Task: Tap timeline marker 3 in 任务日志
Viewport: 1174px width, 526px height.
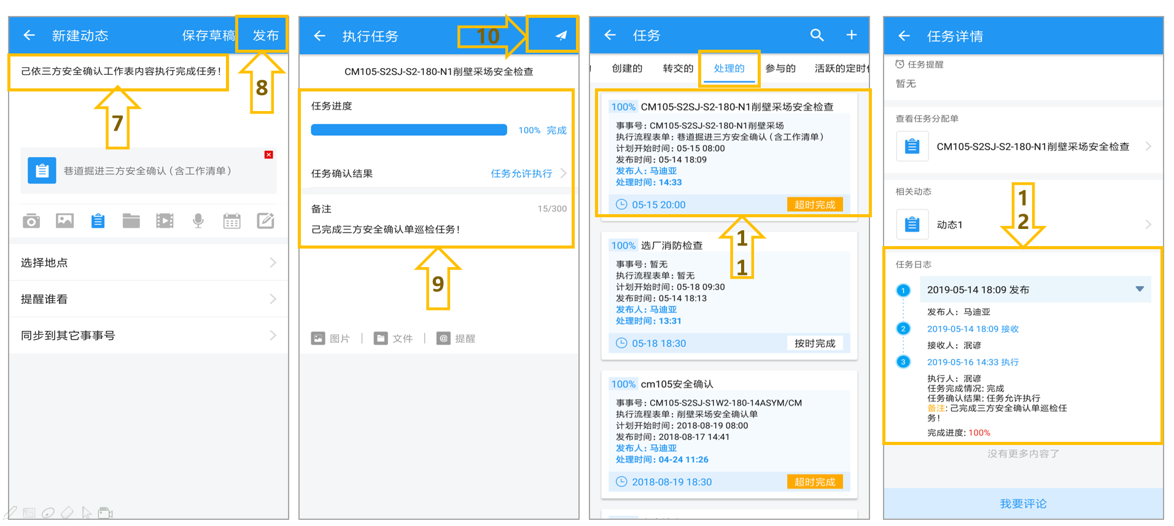Action: tap(903, 362)
